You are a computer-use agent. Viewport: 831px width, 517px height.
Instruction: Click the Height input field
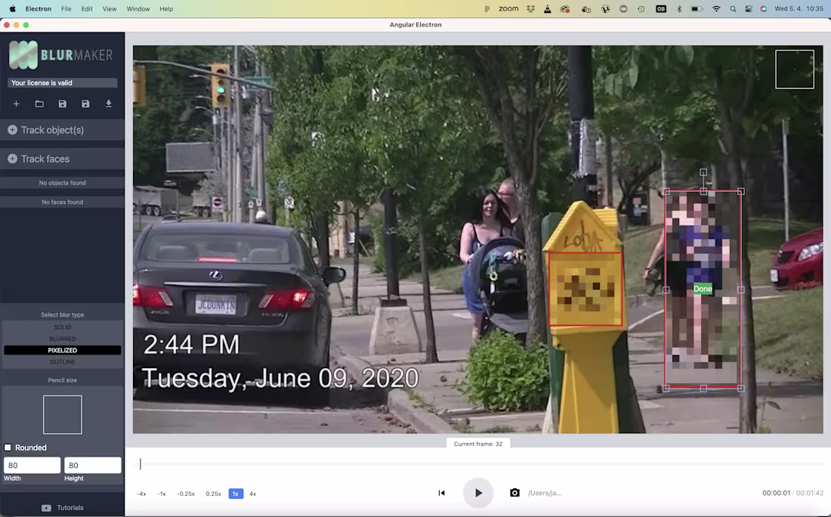(x=93, y=465)
